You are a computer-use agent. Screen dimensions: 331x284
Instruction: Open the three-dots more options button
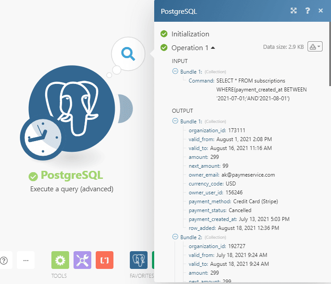pyautogui.click(x=26, y=260)
